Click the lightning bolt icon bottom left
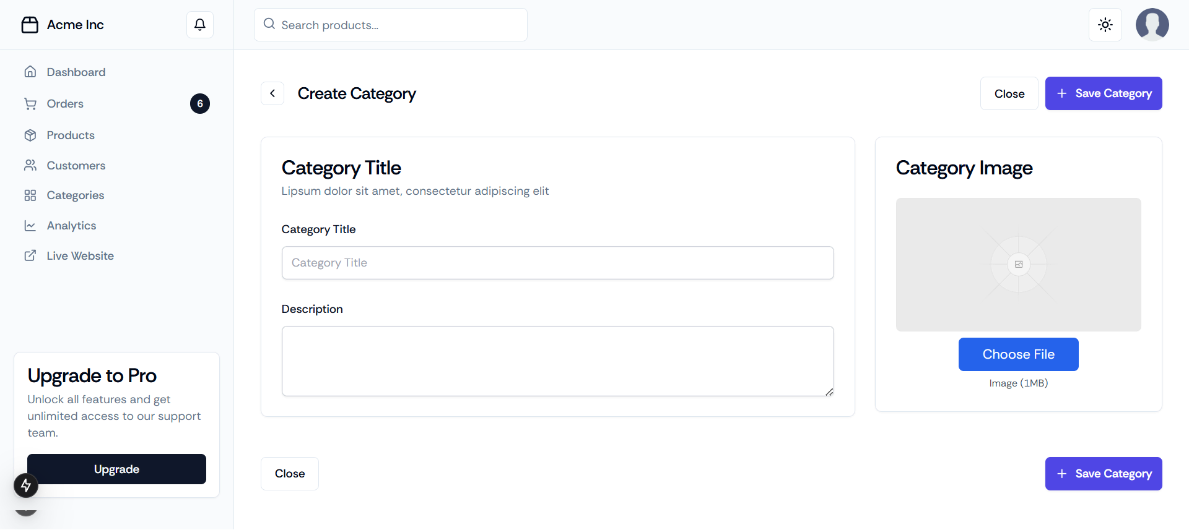This screenshot has width=1189, height=530. click(26, 485)
